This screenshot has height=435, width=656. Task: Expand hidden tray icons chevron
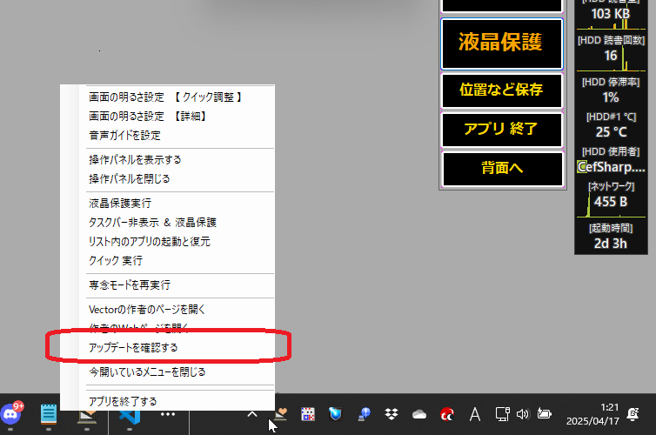click(252, 414)
